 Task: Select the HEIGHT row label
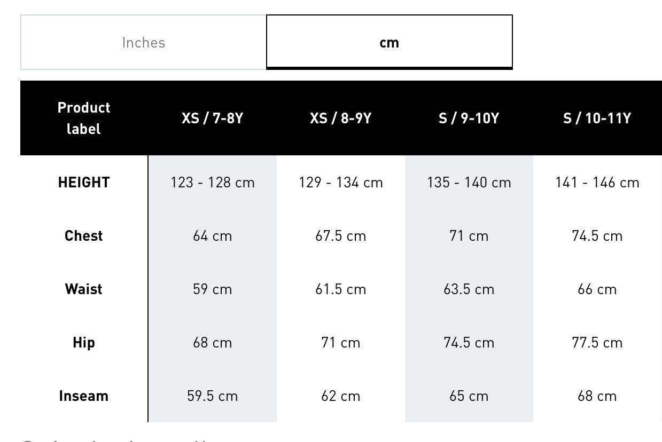(83, 182)
